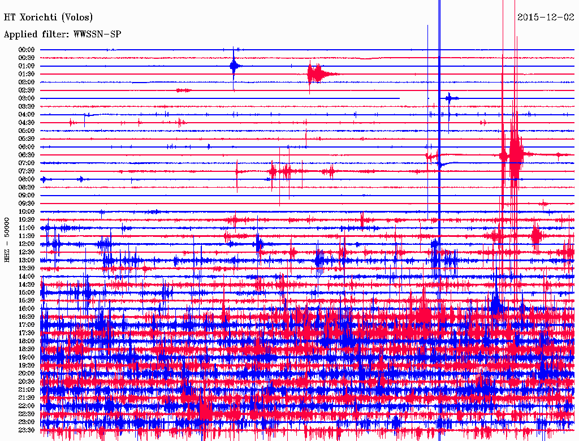
Task: Click the '10:30' time label
Action: (x=27, y=220)
